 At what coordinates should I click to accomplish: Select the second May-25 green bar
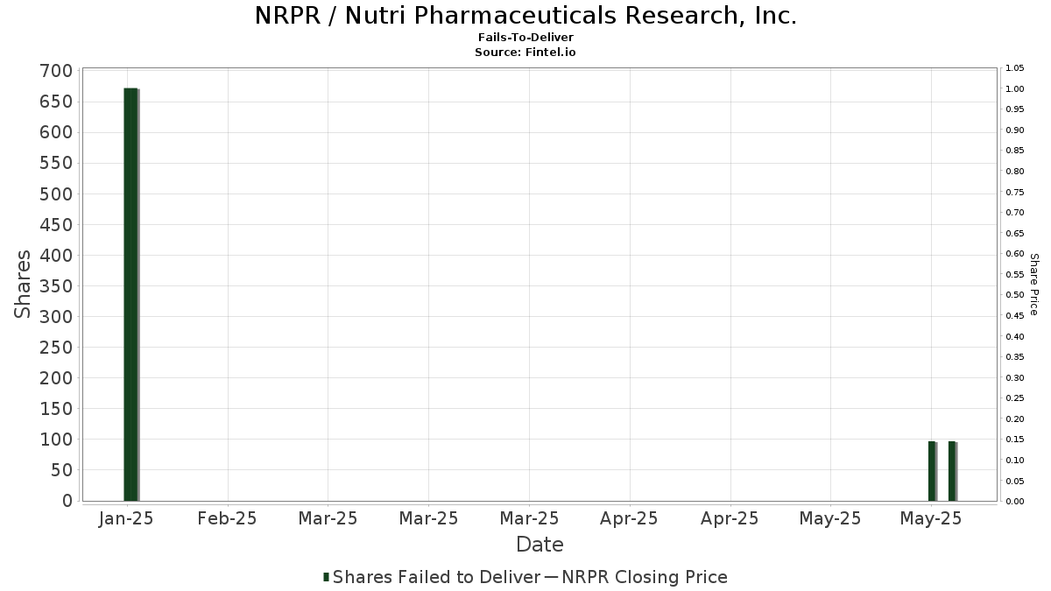tap(952, 471)
